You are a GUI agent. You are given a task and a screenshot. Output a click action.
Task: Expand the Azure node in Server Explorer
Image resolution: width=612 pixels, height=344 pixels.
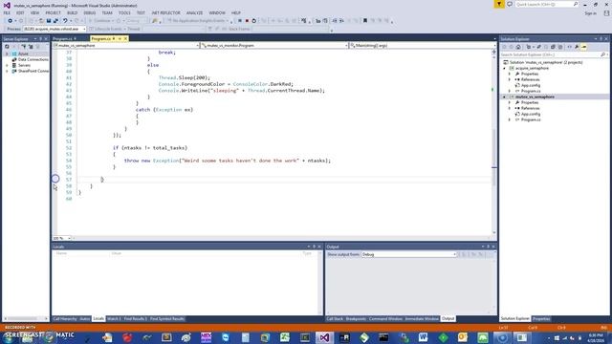pos(7,54)
